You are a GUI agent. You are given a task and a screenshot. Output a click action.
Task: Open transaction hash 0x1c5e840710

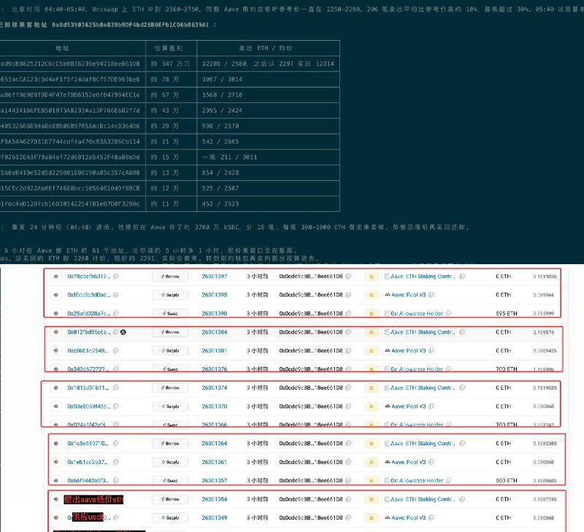click(88, 444)
